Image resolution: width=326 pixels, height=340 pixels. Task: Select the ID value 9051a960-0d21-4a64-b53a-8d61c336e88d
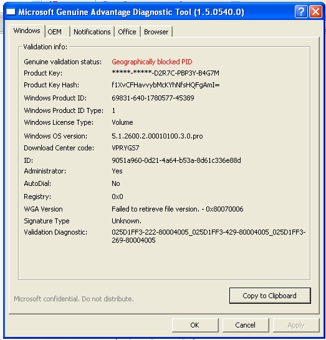(x=176, y=160)
